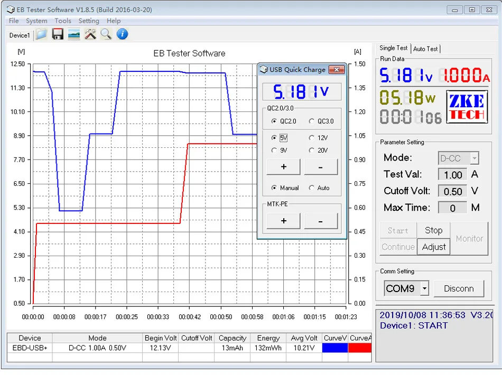
Task: Click QC2.0/3.0 minus voltage button
Action: point(321,167)
